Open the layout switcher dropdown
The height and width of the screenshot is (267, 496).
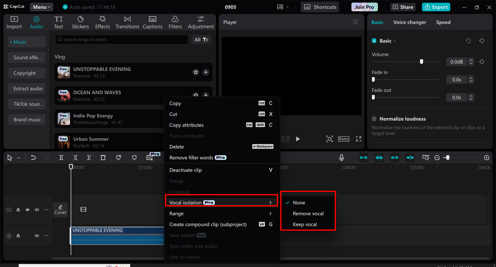(283, 7)
